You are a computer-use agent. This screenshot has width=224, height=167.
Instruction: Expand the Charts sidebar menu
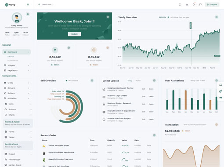[18, 115]
